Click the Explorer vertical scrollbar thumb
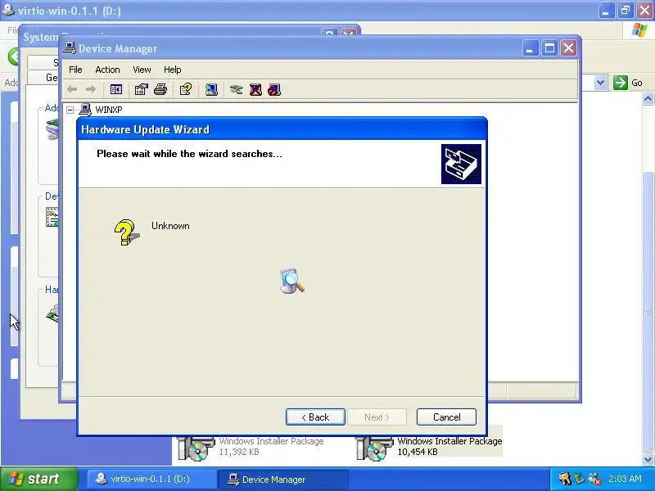 point(648,312)
